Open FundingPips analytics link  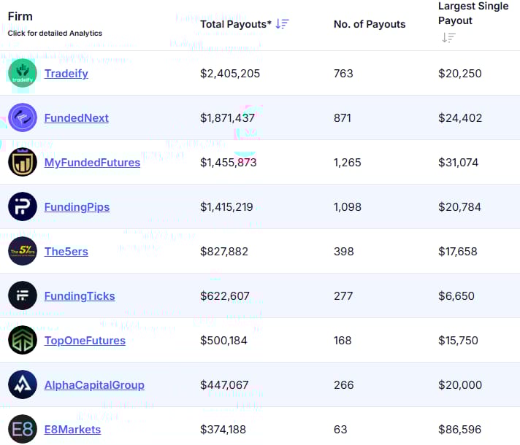(x=77, y=207)
